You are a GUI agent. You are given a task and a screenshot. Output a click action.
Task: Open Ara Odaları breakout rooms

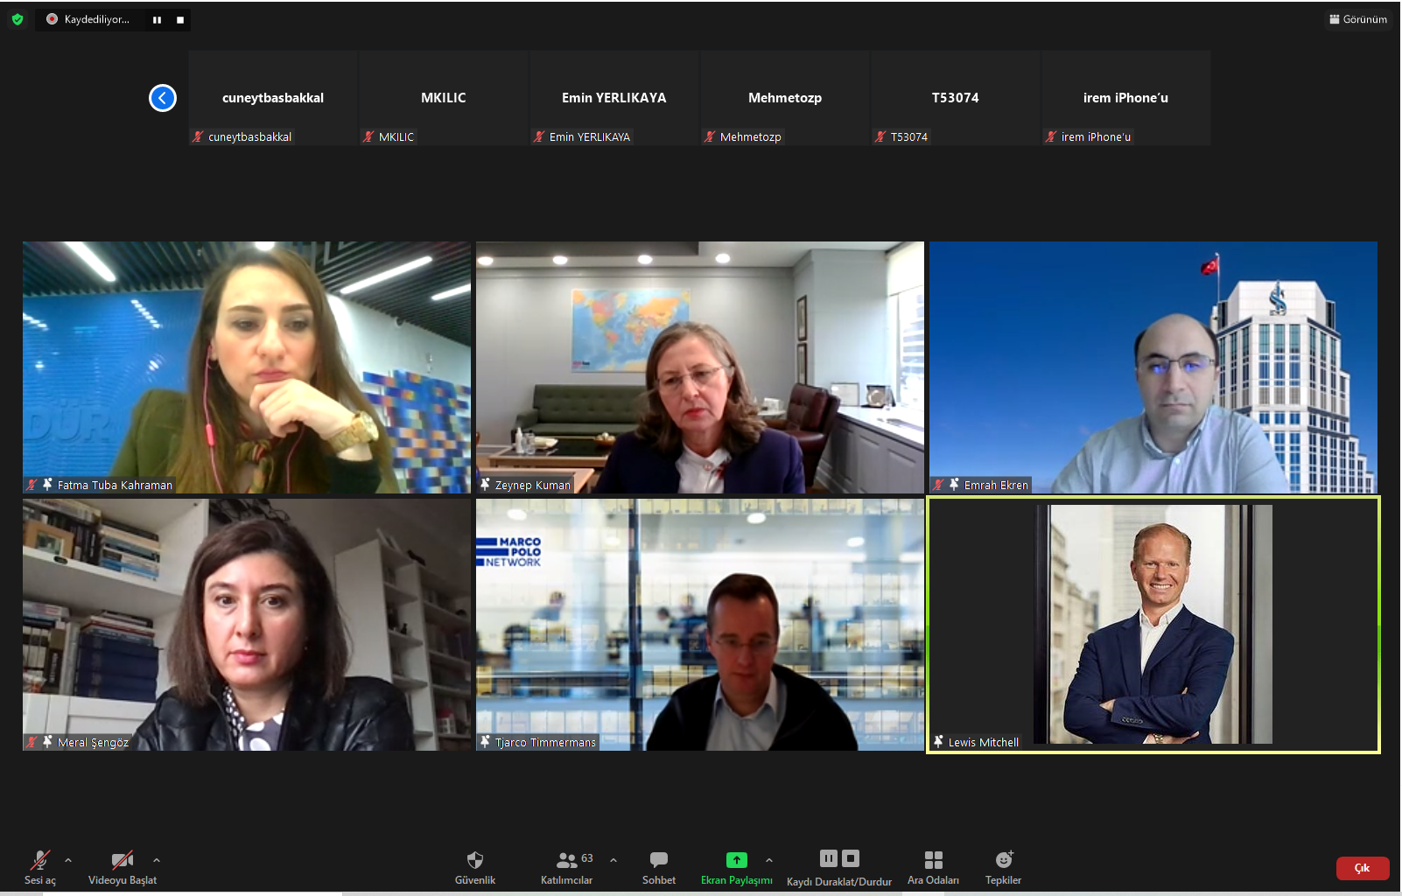(x=934, y=867)
